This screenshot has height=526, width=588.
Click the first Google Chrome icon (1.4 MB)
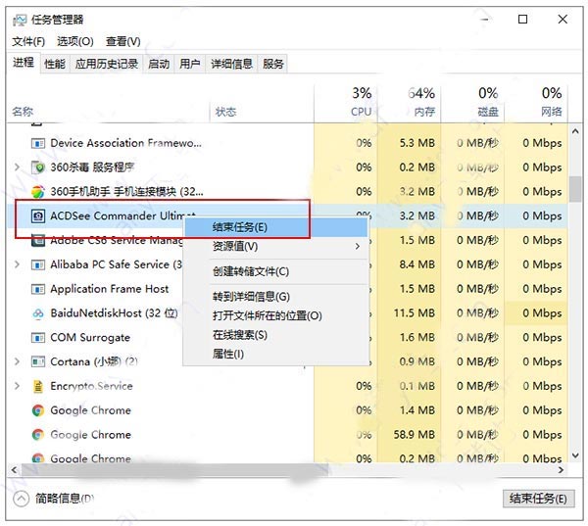[x=38, y=410]
